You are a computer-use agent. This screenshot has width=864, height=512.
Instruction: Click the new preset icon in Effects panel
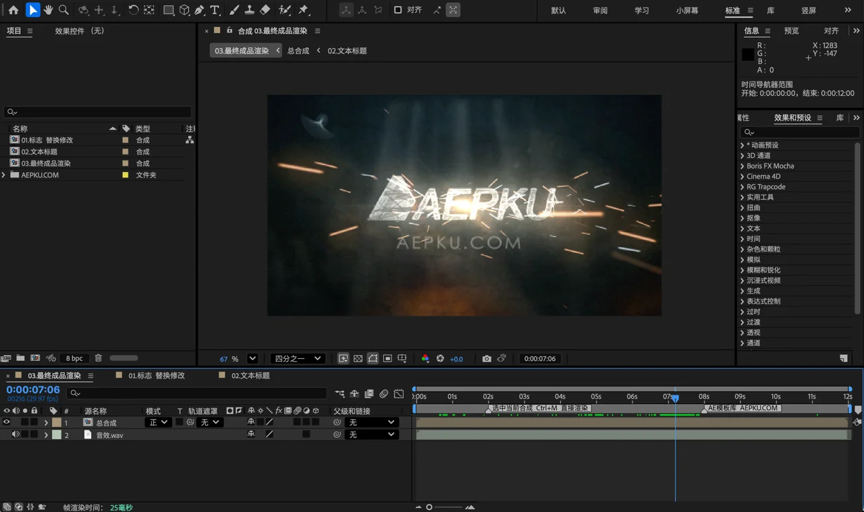tap(844, 358)
